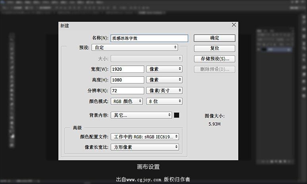Open the 宽度 units dropdown

164,69
